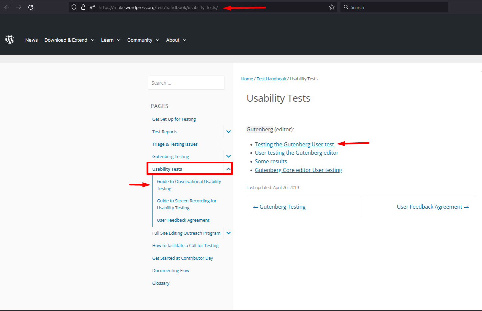482x311 pixels.
Task: Open Some results link
Action: point(271,161)
